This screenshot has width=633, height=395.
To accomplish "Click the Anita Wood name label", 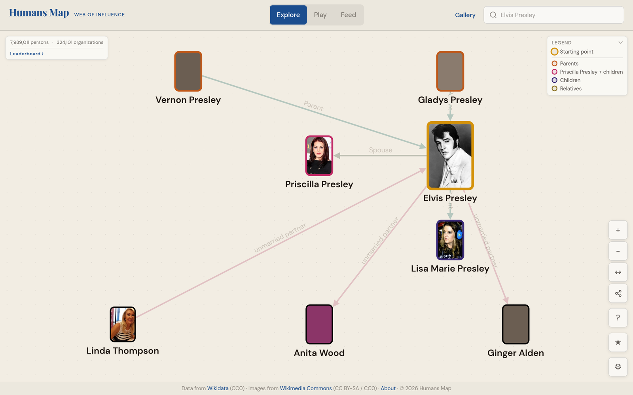I will (319, 353).
